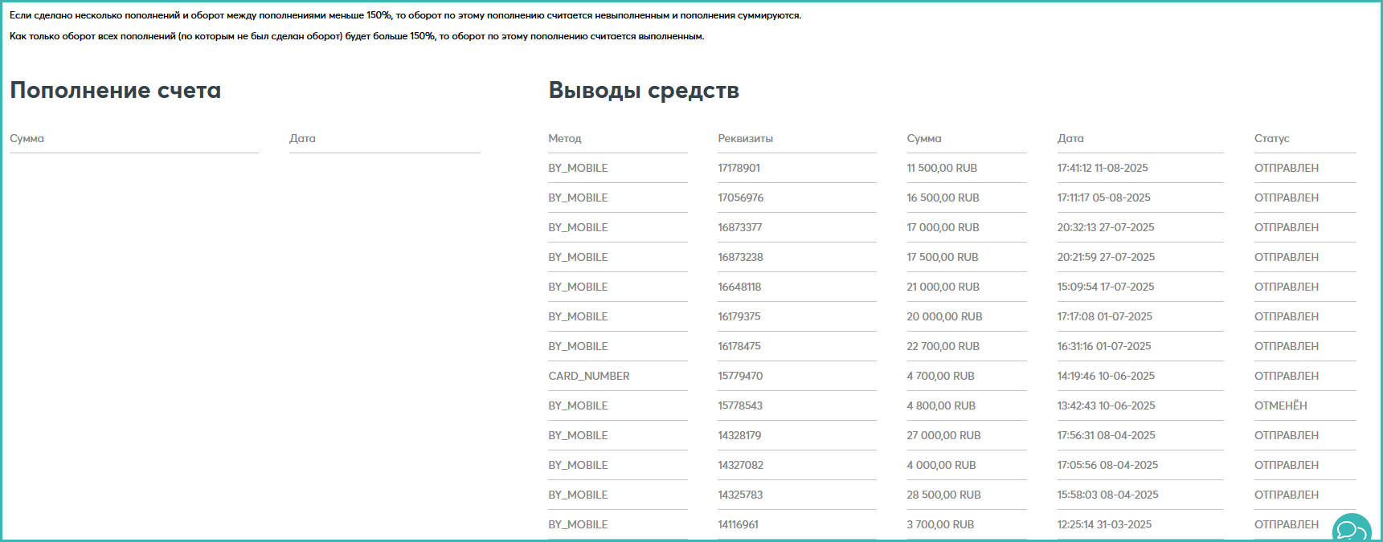1383x542 pixels.
Task: Click the amount 21 000,00 RUB
Action: [943, 287]
